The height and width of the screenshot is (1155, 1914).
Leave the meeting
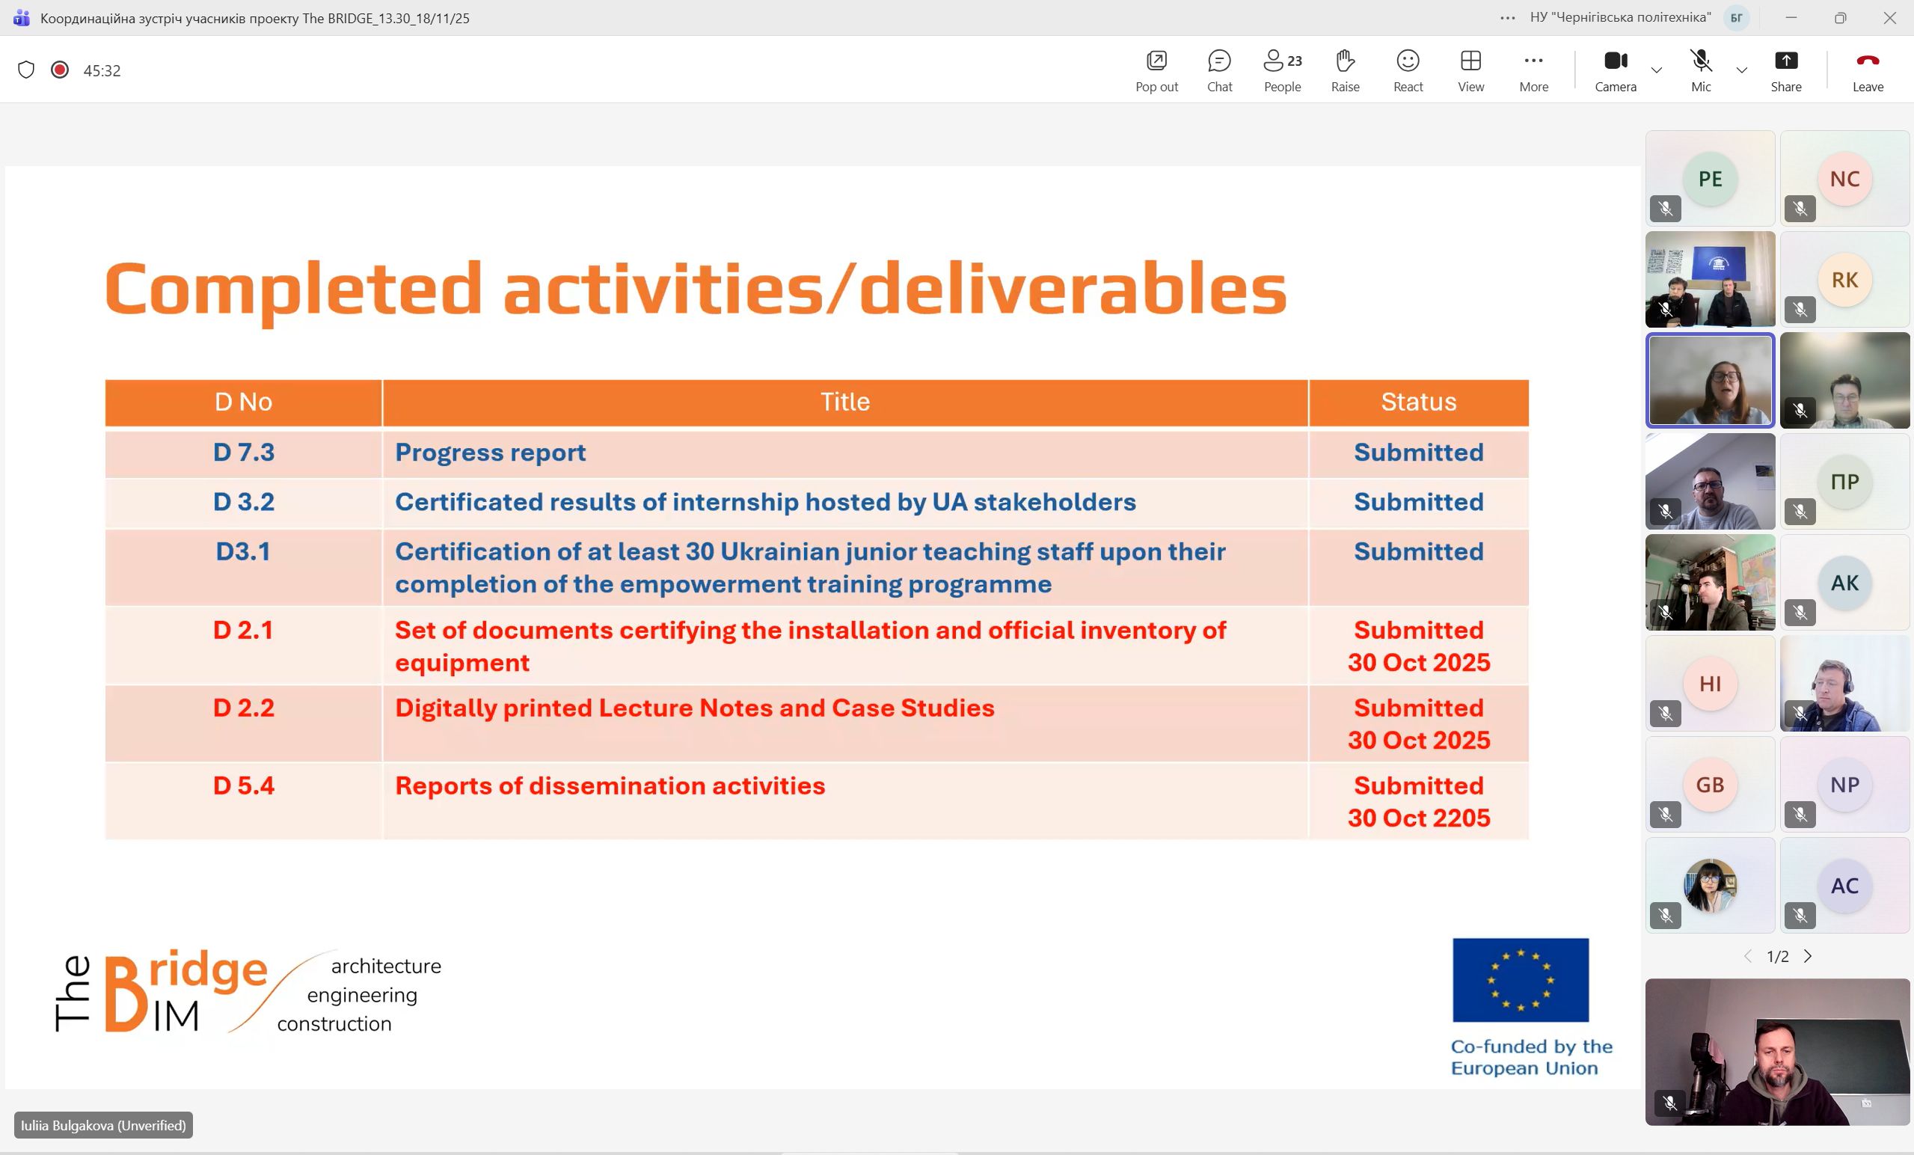(1867, 69)
